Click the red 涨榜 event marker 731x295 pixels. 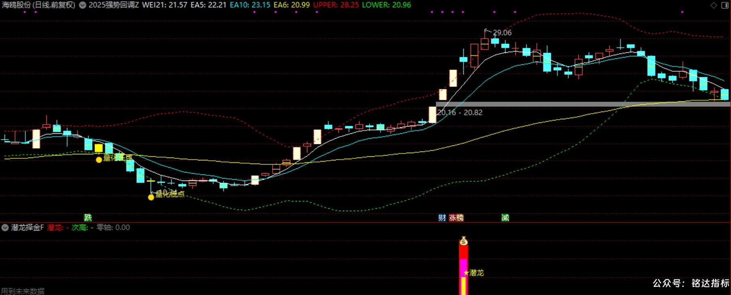(x=456, y=218)
